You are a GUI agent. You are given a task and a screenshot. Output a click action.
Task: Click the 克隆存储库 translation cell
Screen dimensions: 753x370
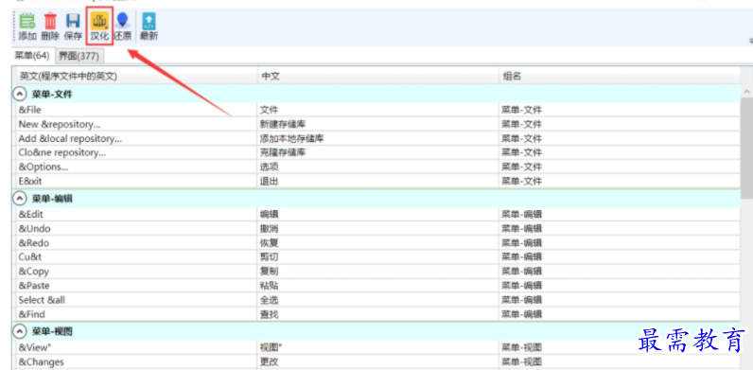(378, 152)
